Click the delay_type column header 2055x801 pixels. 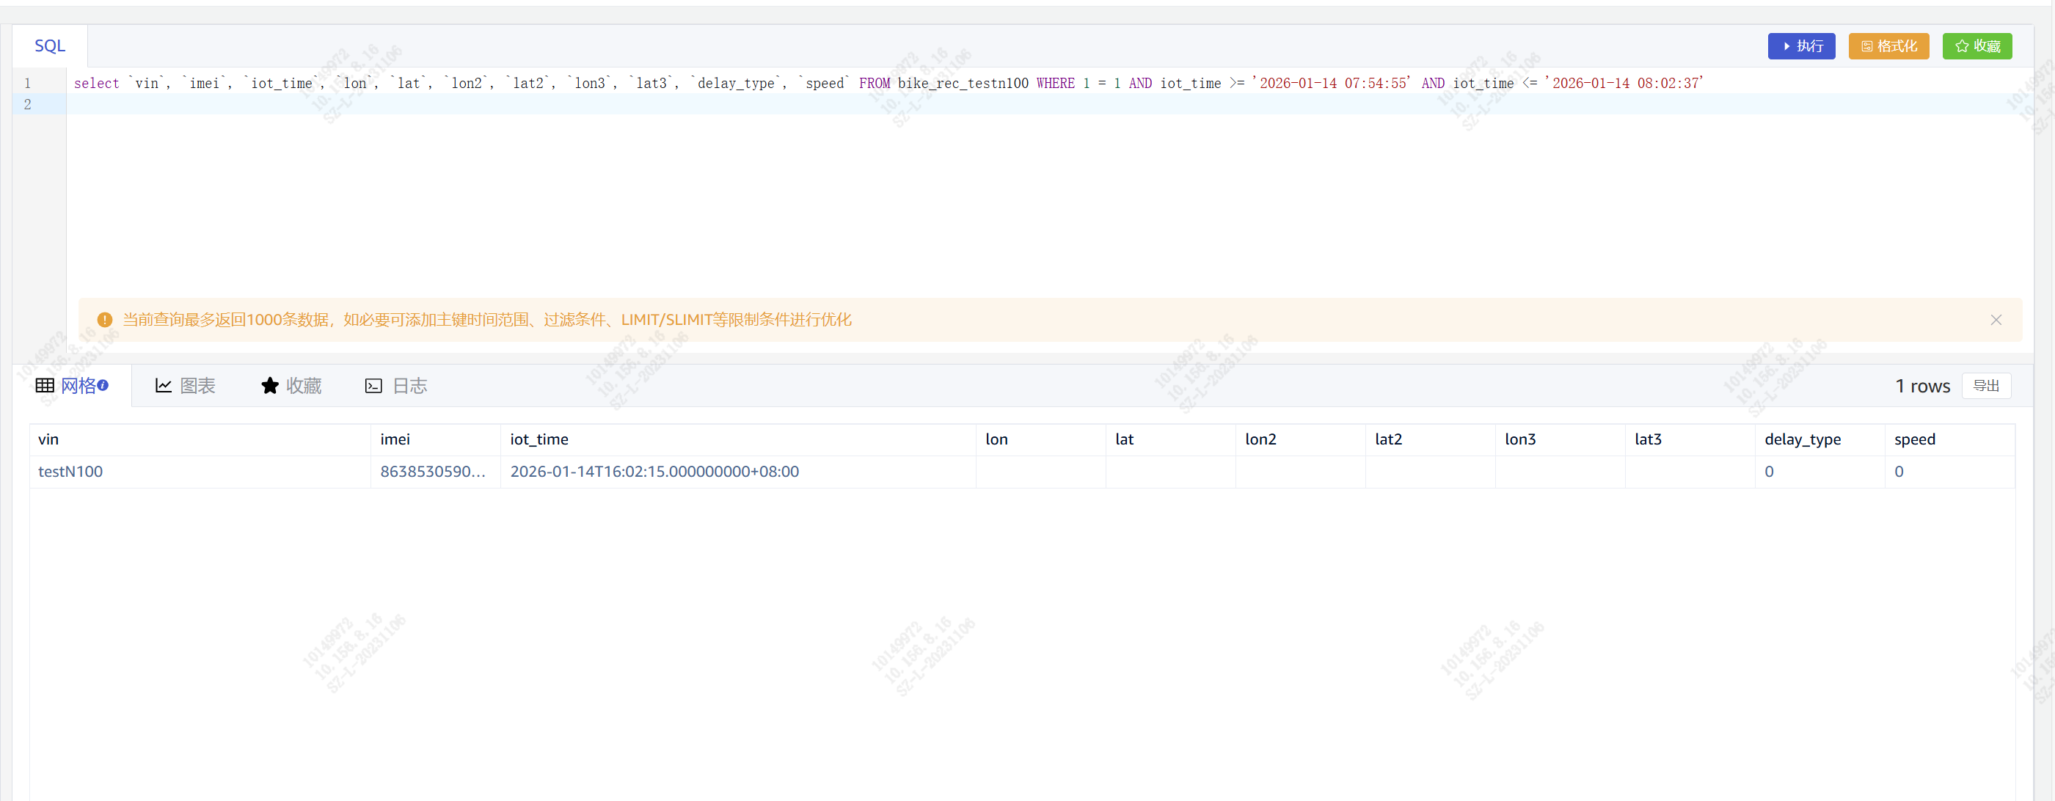coord(1802,439)
